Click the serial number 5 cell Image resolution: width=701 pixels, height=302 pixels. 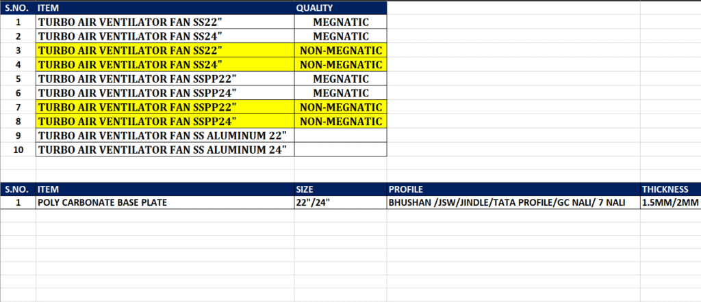[x=18, y=79]
